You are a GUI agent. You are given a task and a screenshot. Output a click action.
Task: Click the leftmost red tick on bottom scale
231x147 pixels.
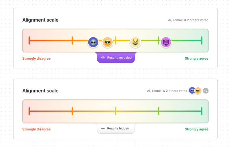pos(29,111)
